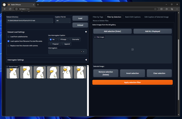Switch to the Filter by Tags tab

coord(98,17)
